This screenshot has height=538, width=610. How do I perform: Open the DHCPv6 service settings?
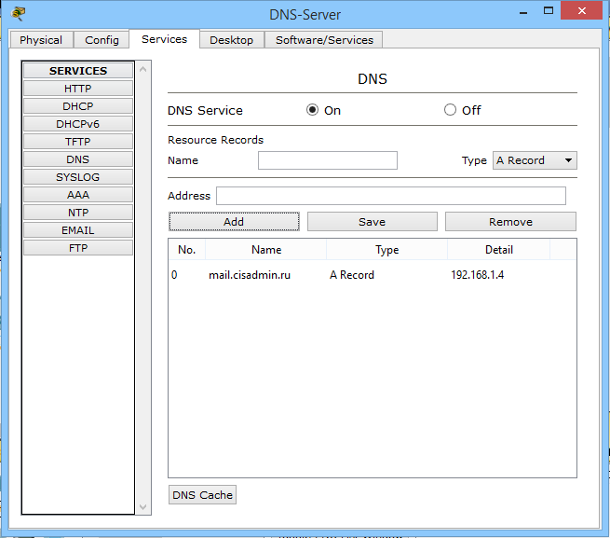point(78,124)
